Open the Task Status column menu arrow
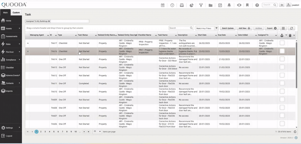This screenshot has height=144, width=301. click(x=96, y=35)
